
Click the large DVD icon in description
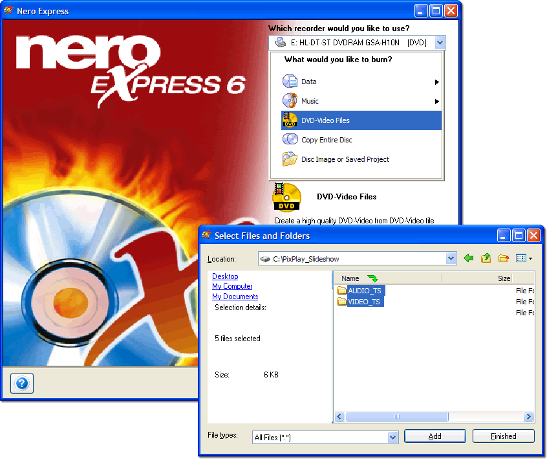[x=286, y=197]
